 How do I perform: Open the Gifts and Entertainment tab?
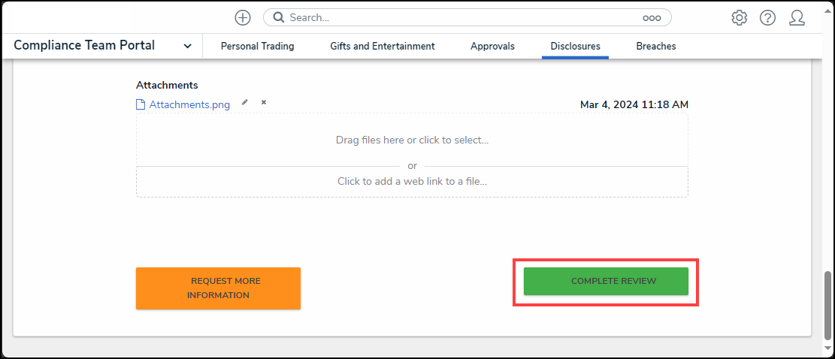point(382,46)
